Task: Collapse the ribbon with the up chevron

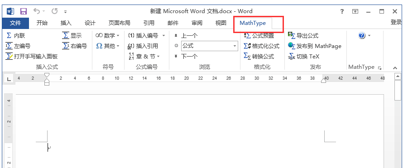Action: pyautogui.click(x=395, y=68)
